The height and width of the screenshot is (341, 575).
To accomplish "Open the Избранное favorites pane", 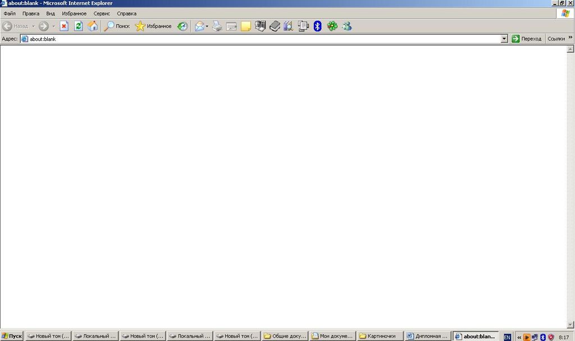I will pyautogui.click(x=153, y=26).
